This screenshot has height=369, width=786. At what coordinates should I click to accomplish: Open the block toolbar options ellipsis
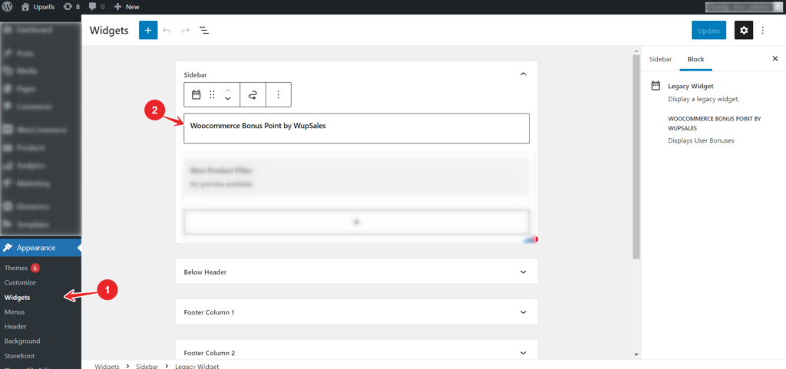[x=279, y=94]
